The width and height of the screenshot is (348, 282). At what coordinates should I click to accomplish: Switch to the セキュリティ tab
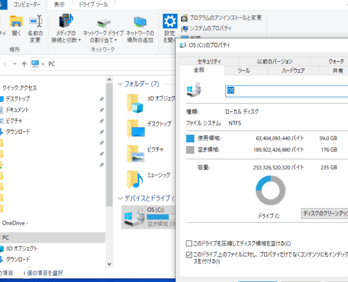coord(208,61)
